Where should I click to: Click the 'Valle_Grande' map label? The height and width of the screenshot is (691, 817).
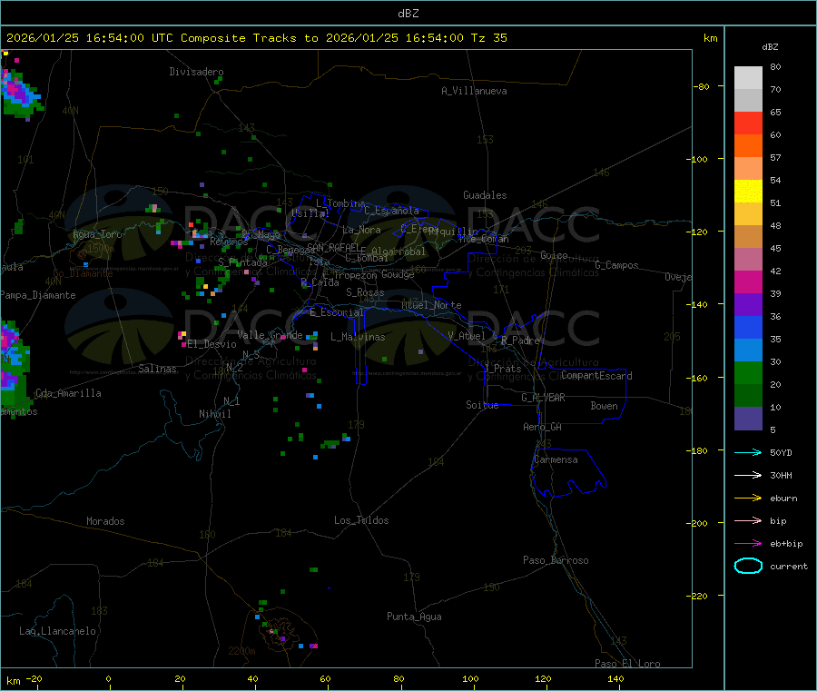pyautogui.click(x=270, y=335)
